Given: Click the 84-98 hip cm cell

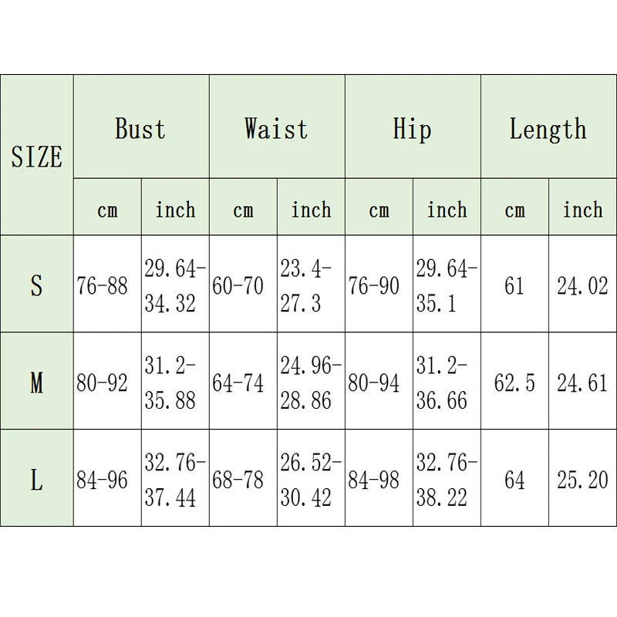Looking at the screenshot, I should (x=379, y=477).
